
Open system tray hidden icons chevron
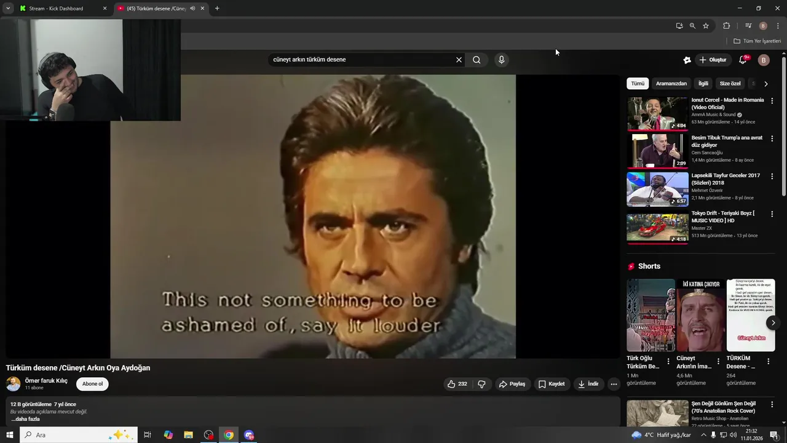point(703,435)
